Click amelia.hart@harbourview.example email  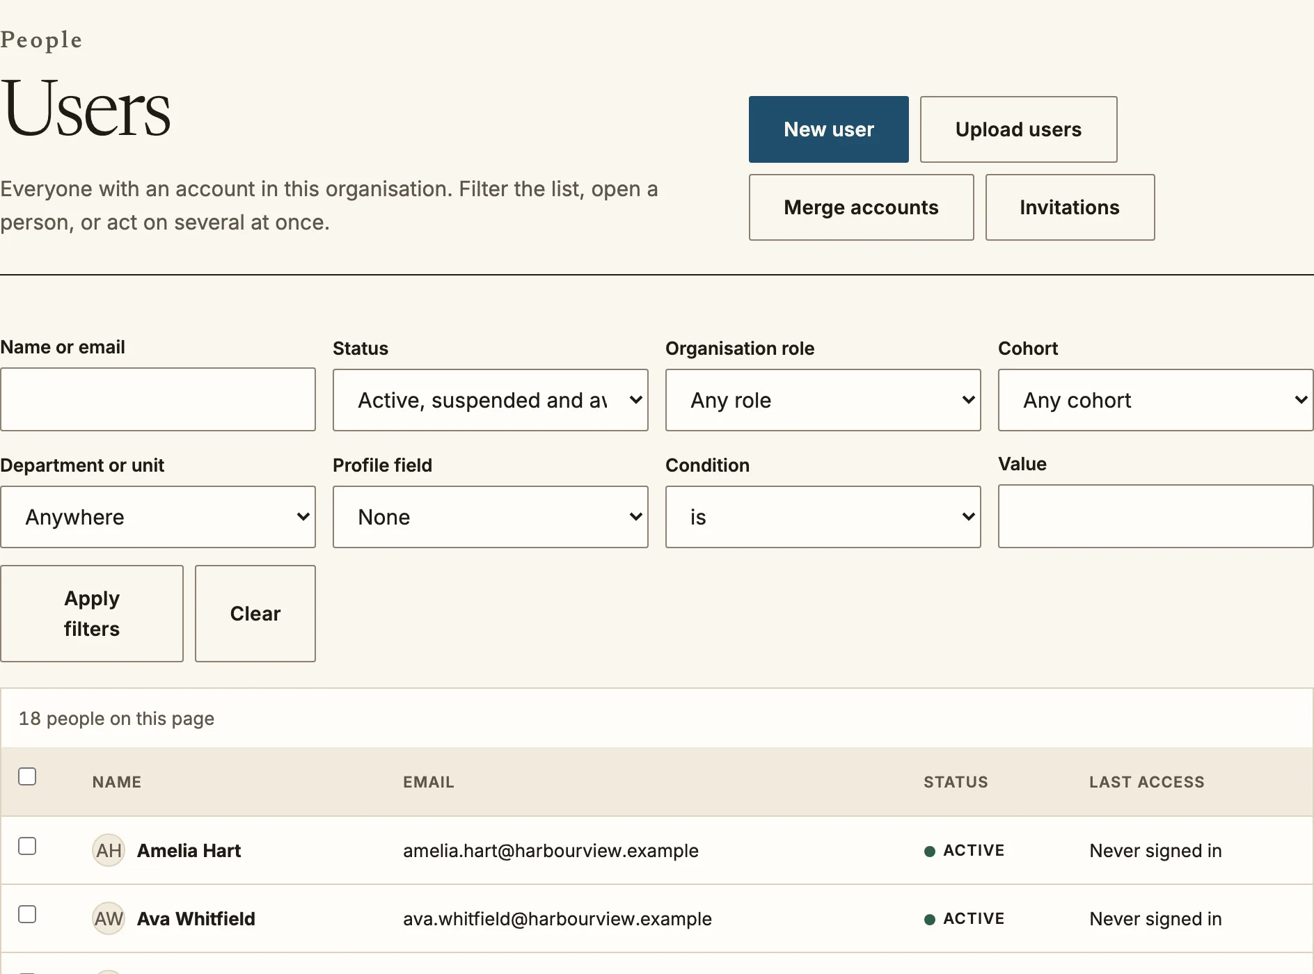click(551, 851)
